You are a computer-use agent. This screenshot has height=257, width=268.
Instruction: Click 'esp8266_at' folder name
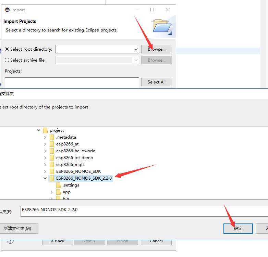[x=67, y=144]
